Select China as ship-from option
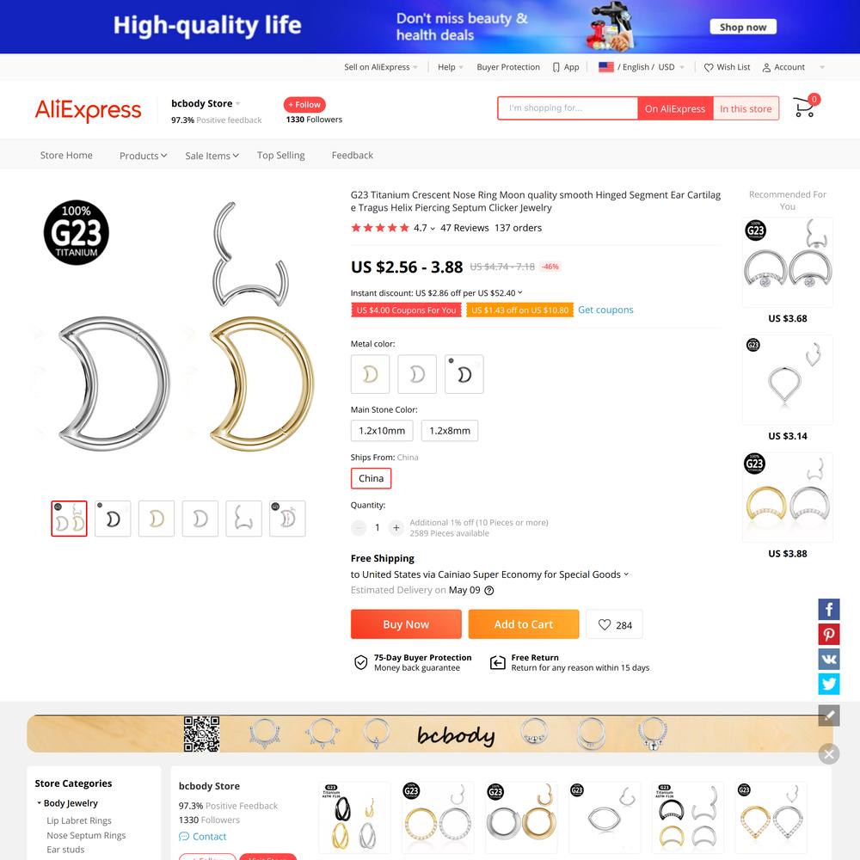Screen dimensions: 860x860 [x=372, y=478]
